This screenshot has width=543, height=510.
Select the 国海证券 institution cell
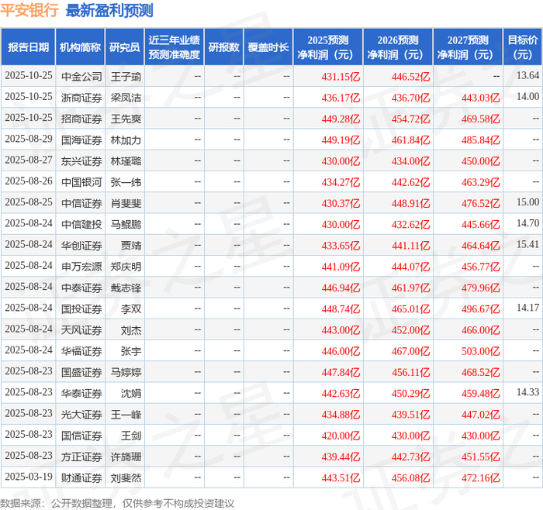point(81,140)
